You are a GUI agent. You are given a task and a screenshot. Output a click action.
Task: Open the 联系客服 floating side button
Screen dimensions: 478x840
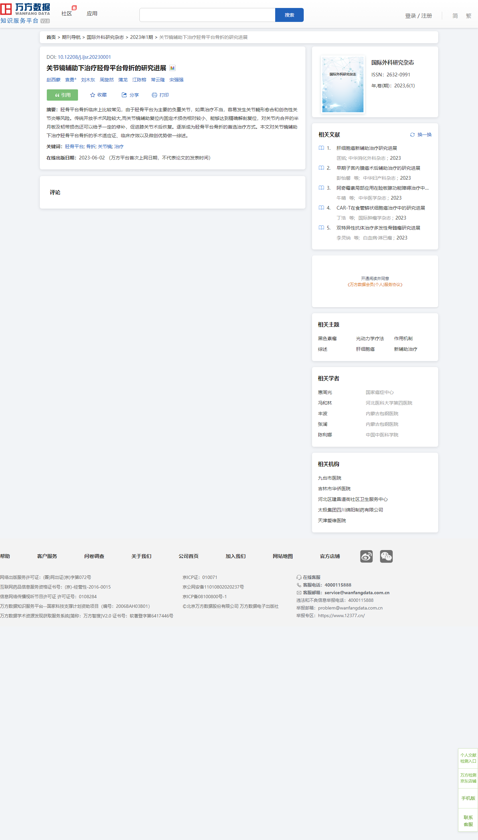[468, 821]
